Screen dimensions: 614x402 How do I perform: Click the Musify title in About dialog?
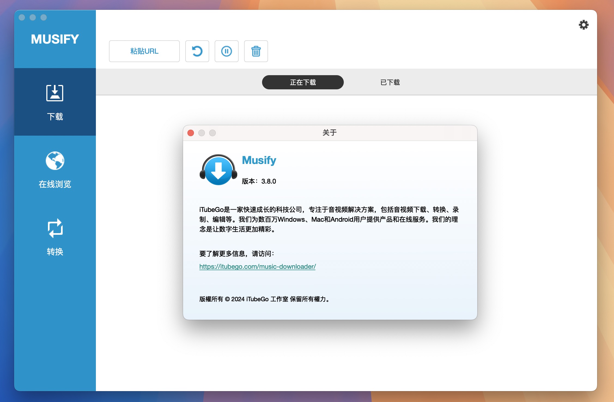(x=259, y=160)
